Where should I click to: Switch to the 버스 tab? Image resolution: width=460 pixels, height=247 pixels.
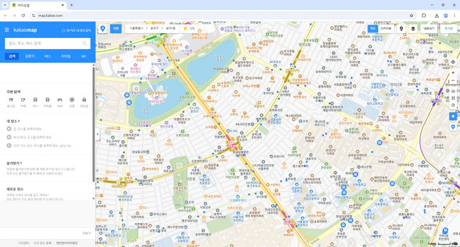(48, 56)
